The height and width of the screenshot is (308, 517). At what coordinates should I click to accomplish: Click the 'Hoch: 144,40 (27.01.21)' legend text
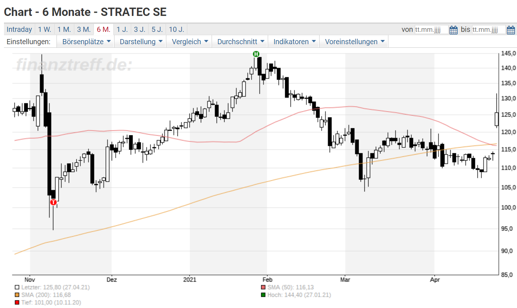point(299,295)
